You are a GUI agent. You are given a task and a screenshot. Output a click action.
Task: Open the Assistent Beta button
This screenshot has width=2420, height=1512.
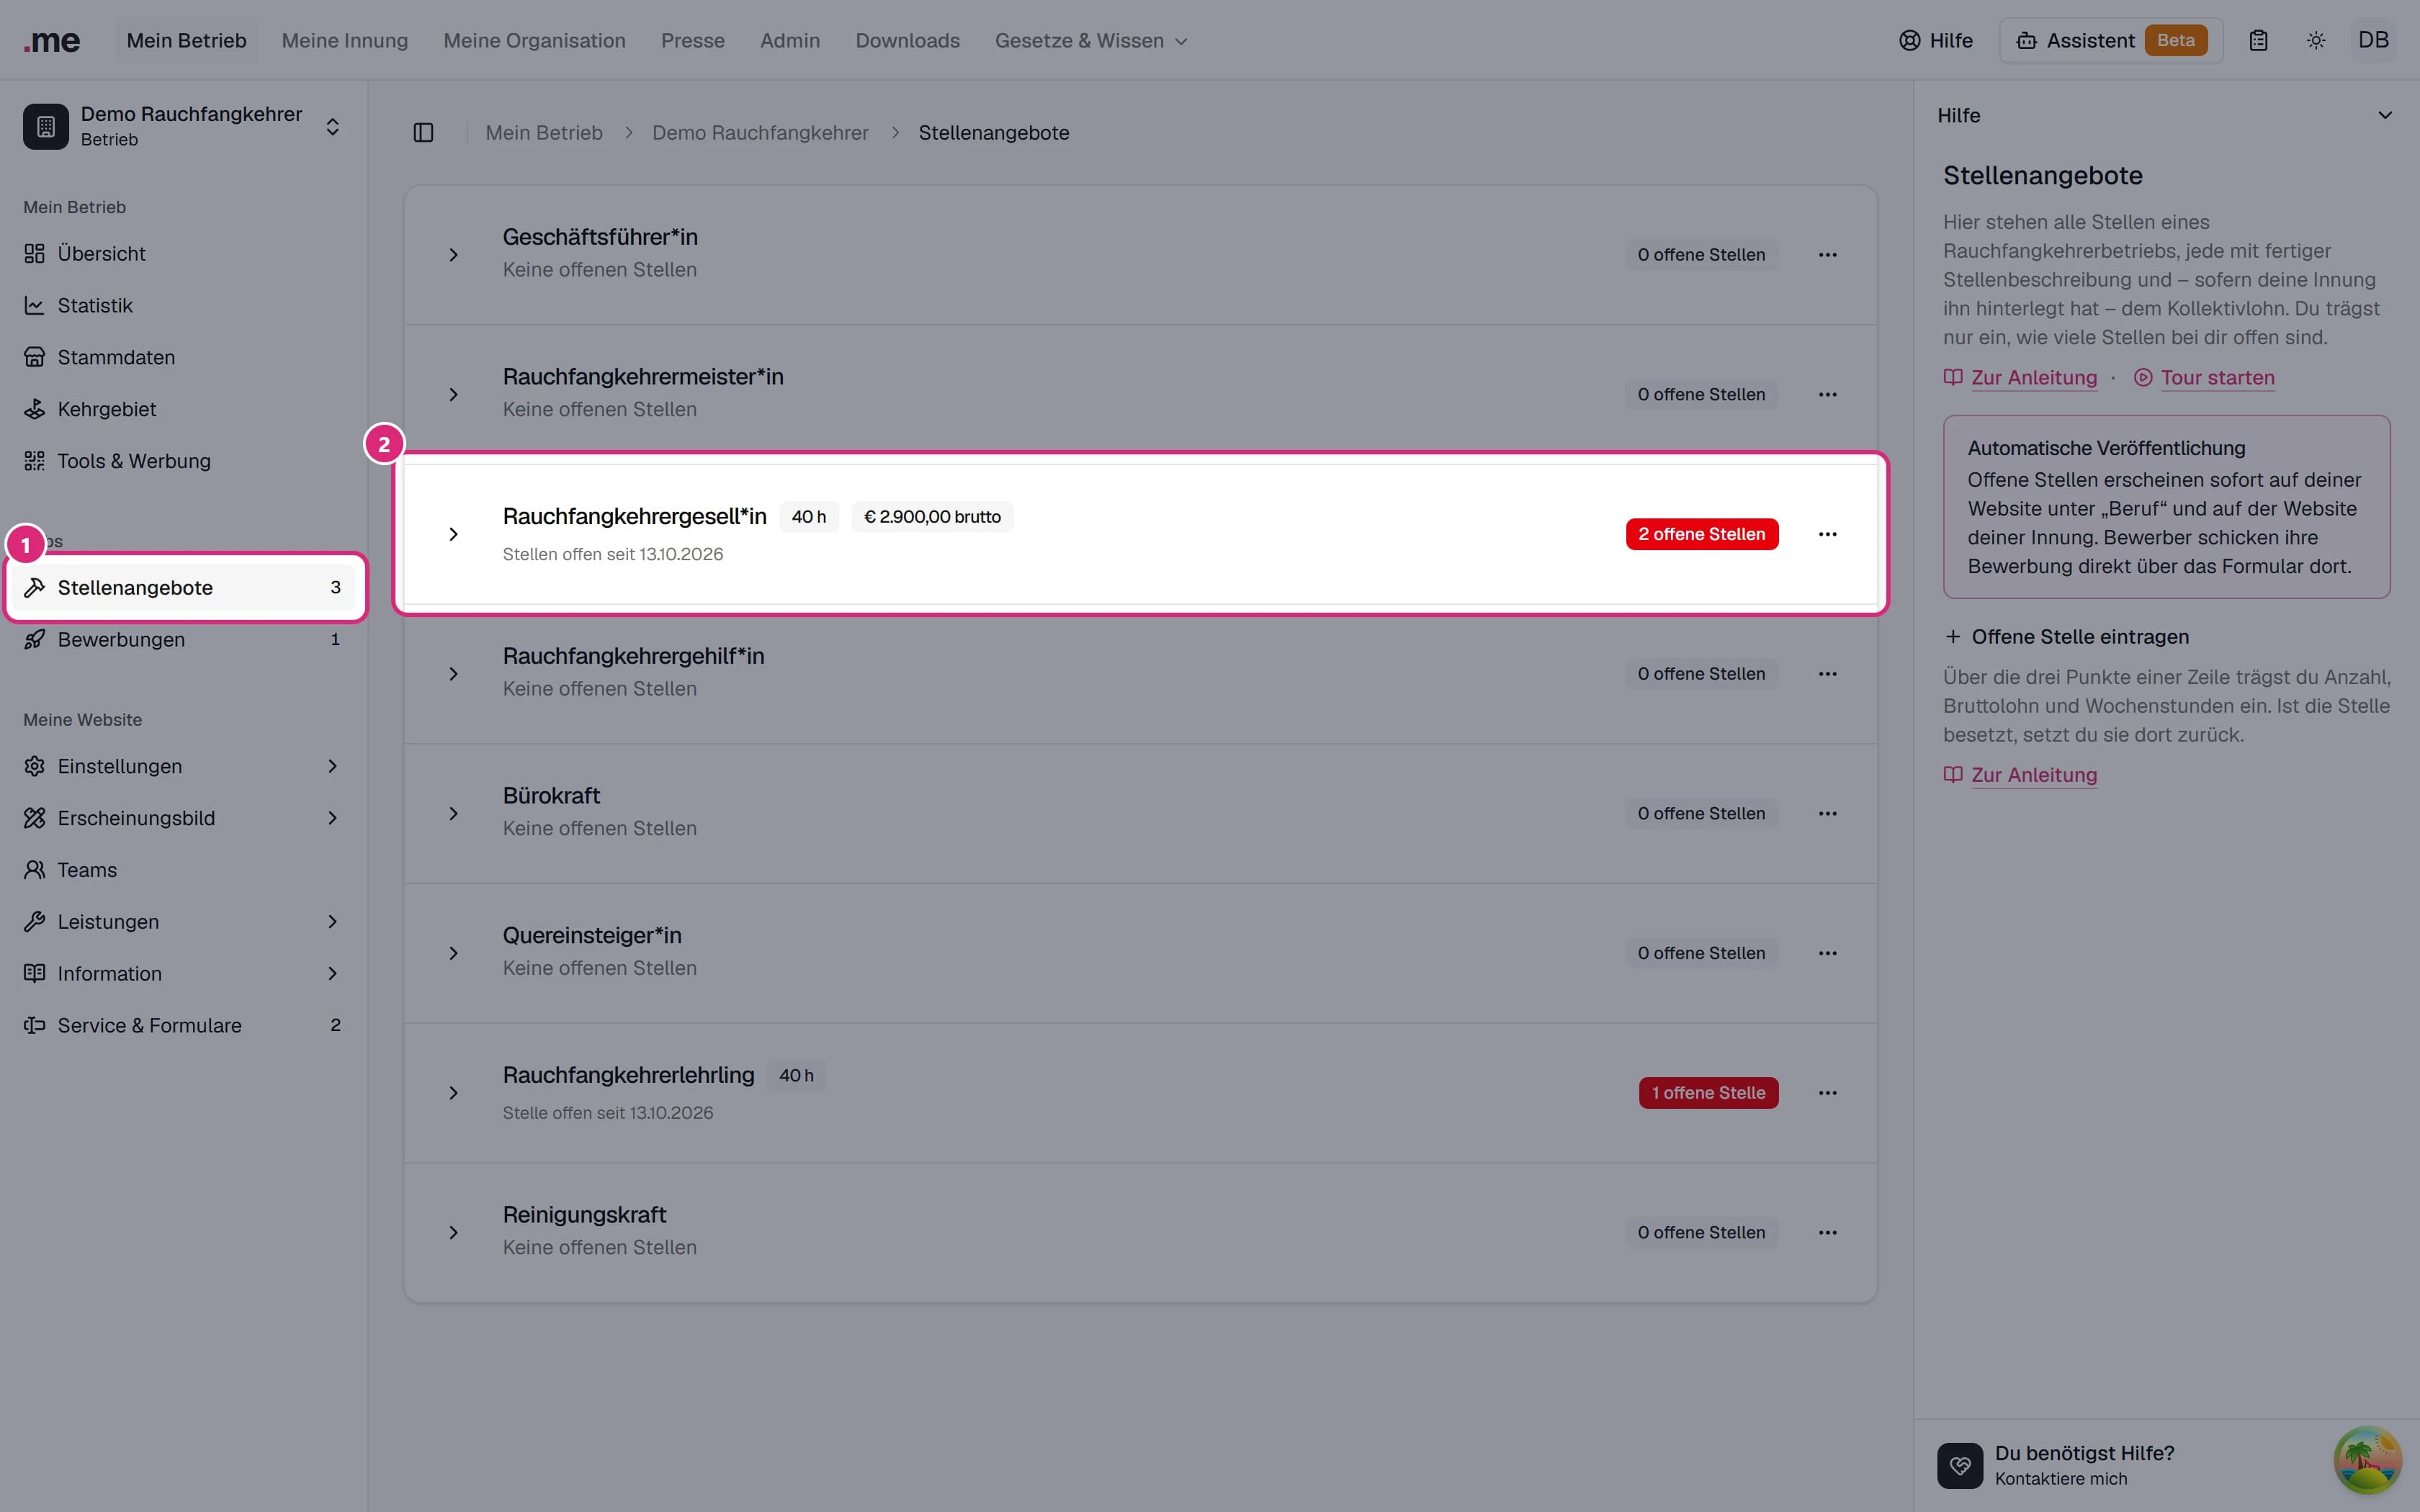pyautogui.click(x=2111, y=41)
